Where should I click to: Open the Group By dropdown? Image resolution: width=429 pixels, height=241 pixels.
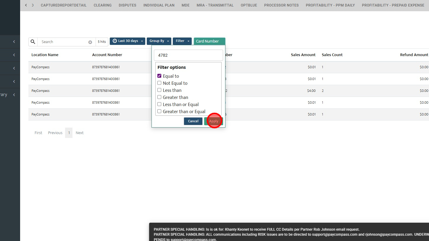(x=159, y=41)
